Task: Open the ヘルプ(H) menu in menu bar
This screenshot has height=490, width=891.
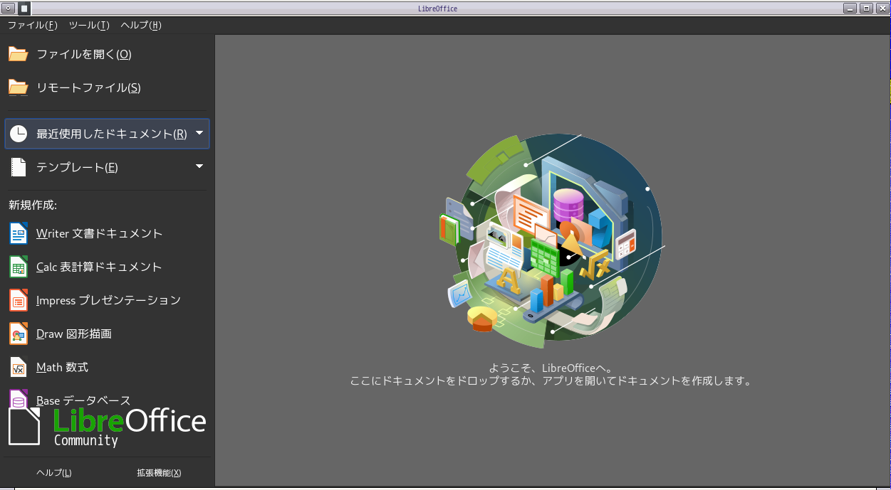Action: tap(141, 25)
